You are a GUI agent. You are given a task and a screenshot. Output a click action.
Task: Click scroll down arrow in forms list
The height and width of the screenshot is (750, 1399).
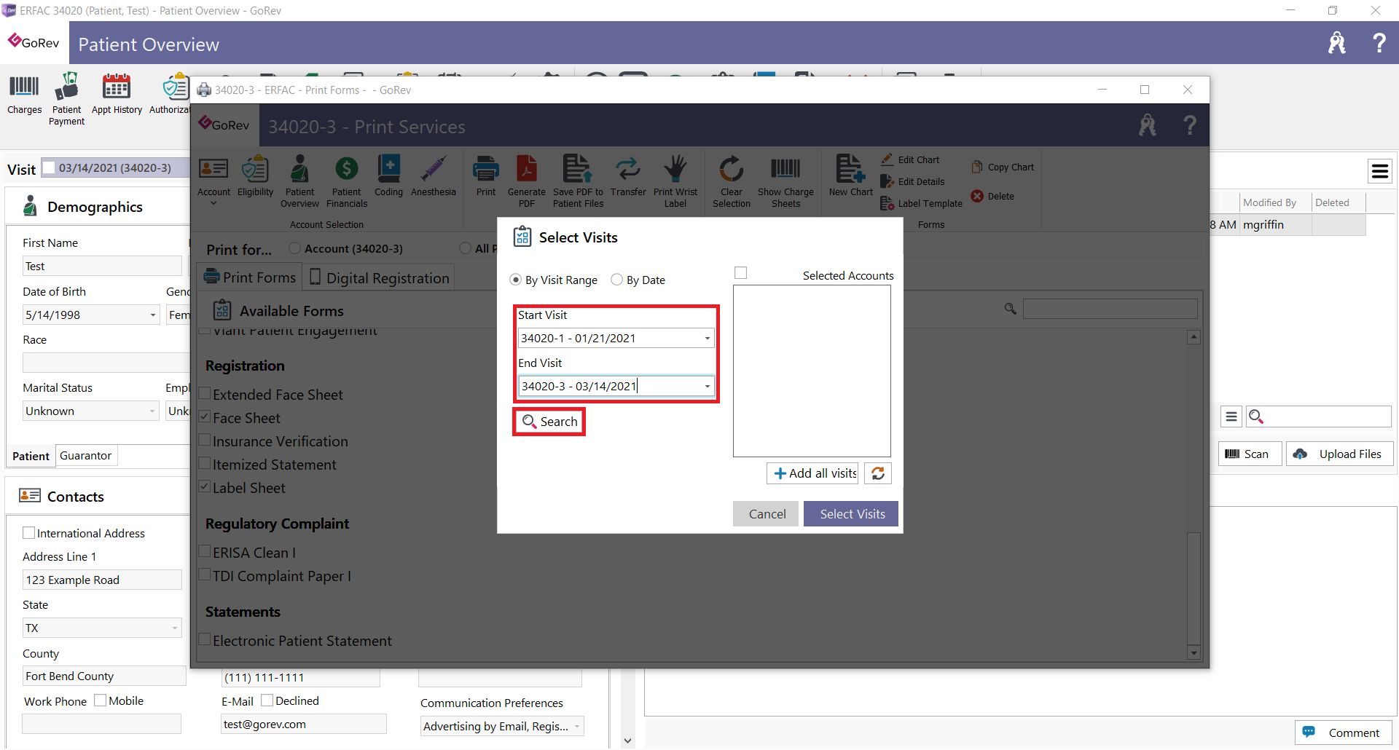1194,652
